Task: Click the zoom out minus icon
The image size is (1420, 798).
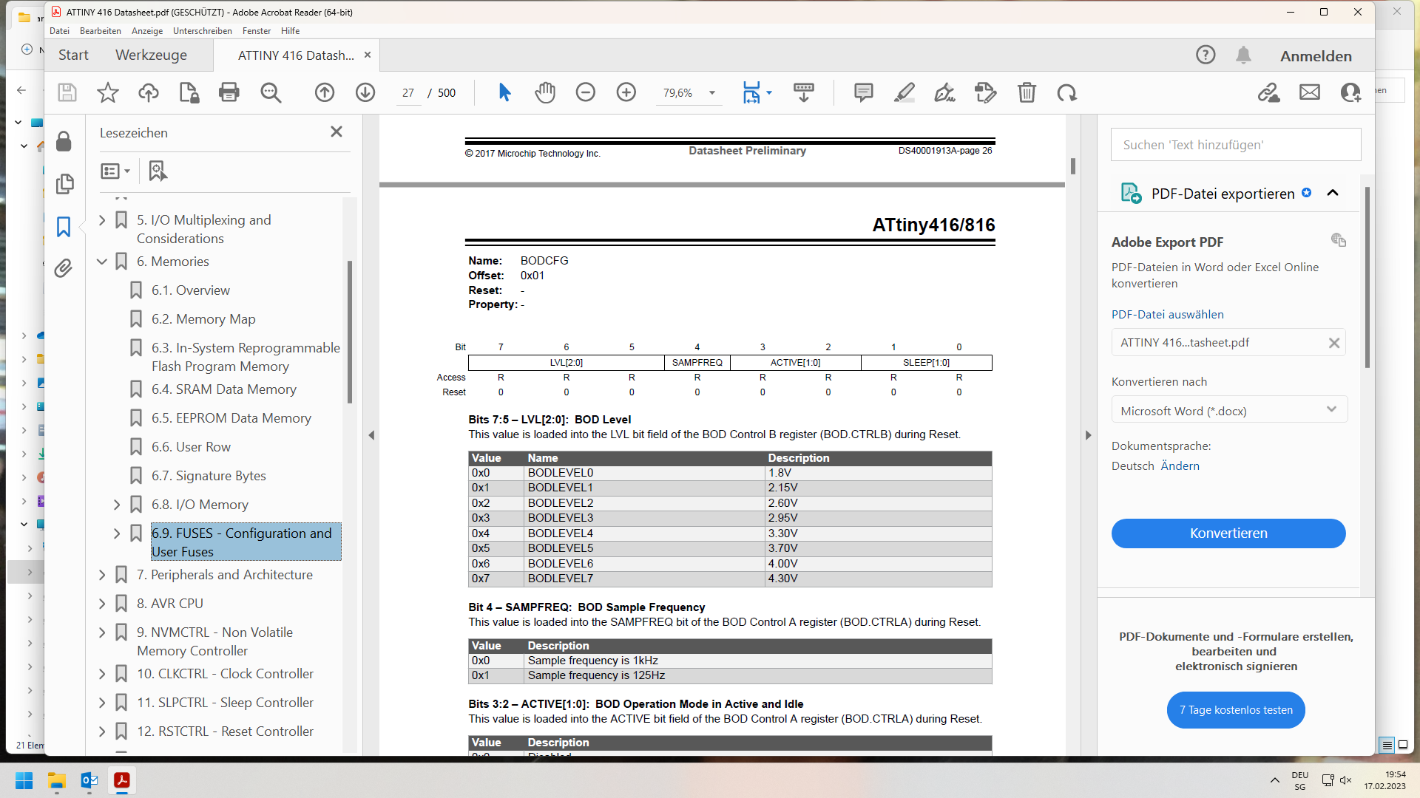Action: coord(586,92)
